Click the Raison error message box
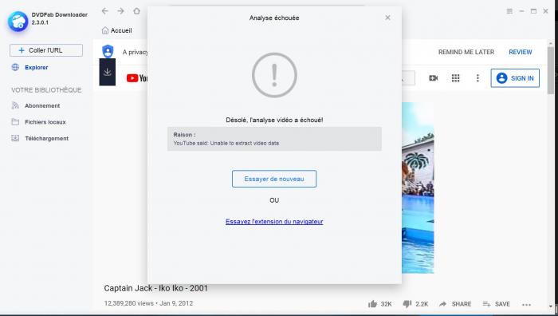The image size is (558, 316). (x=274, y=139)
